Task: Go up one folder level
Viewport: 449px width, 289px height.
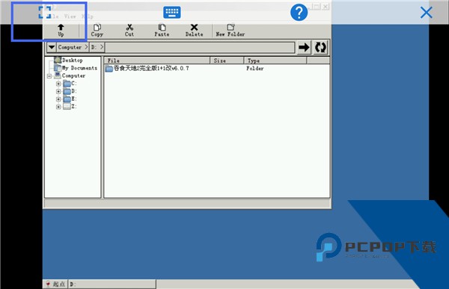Action: 61,31
